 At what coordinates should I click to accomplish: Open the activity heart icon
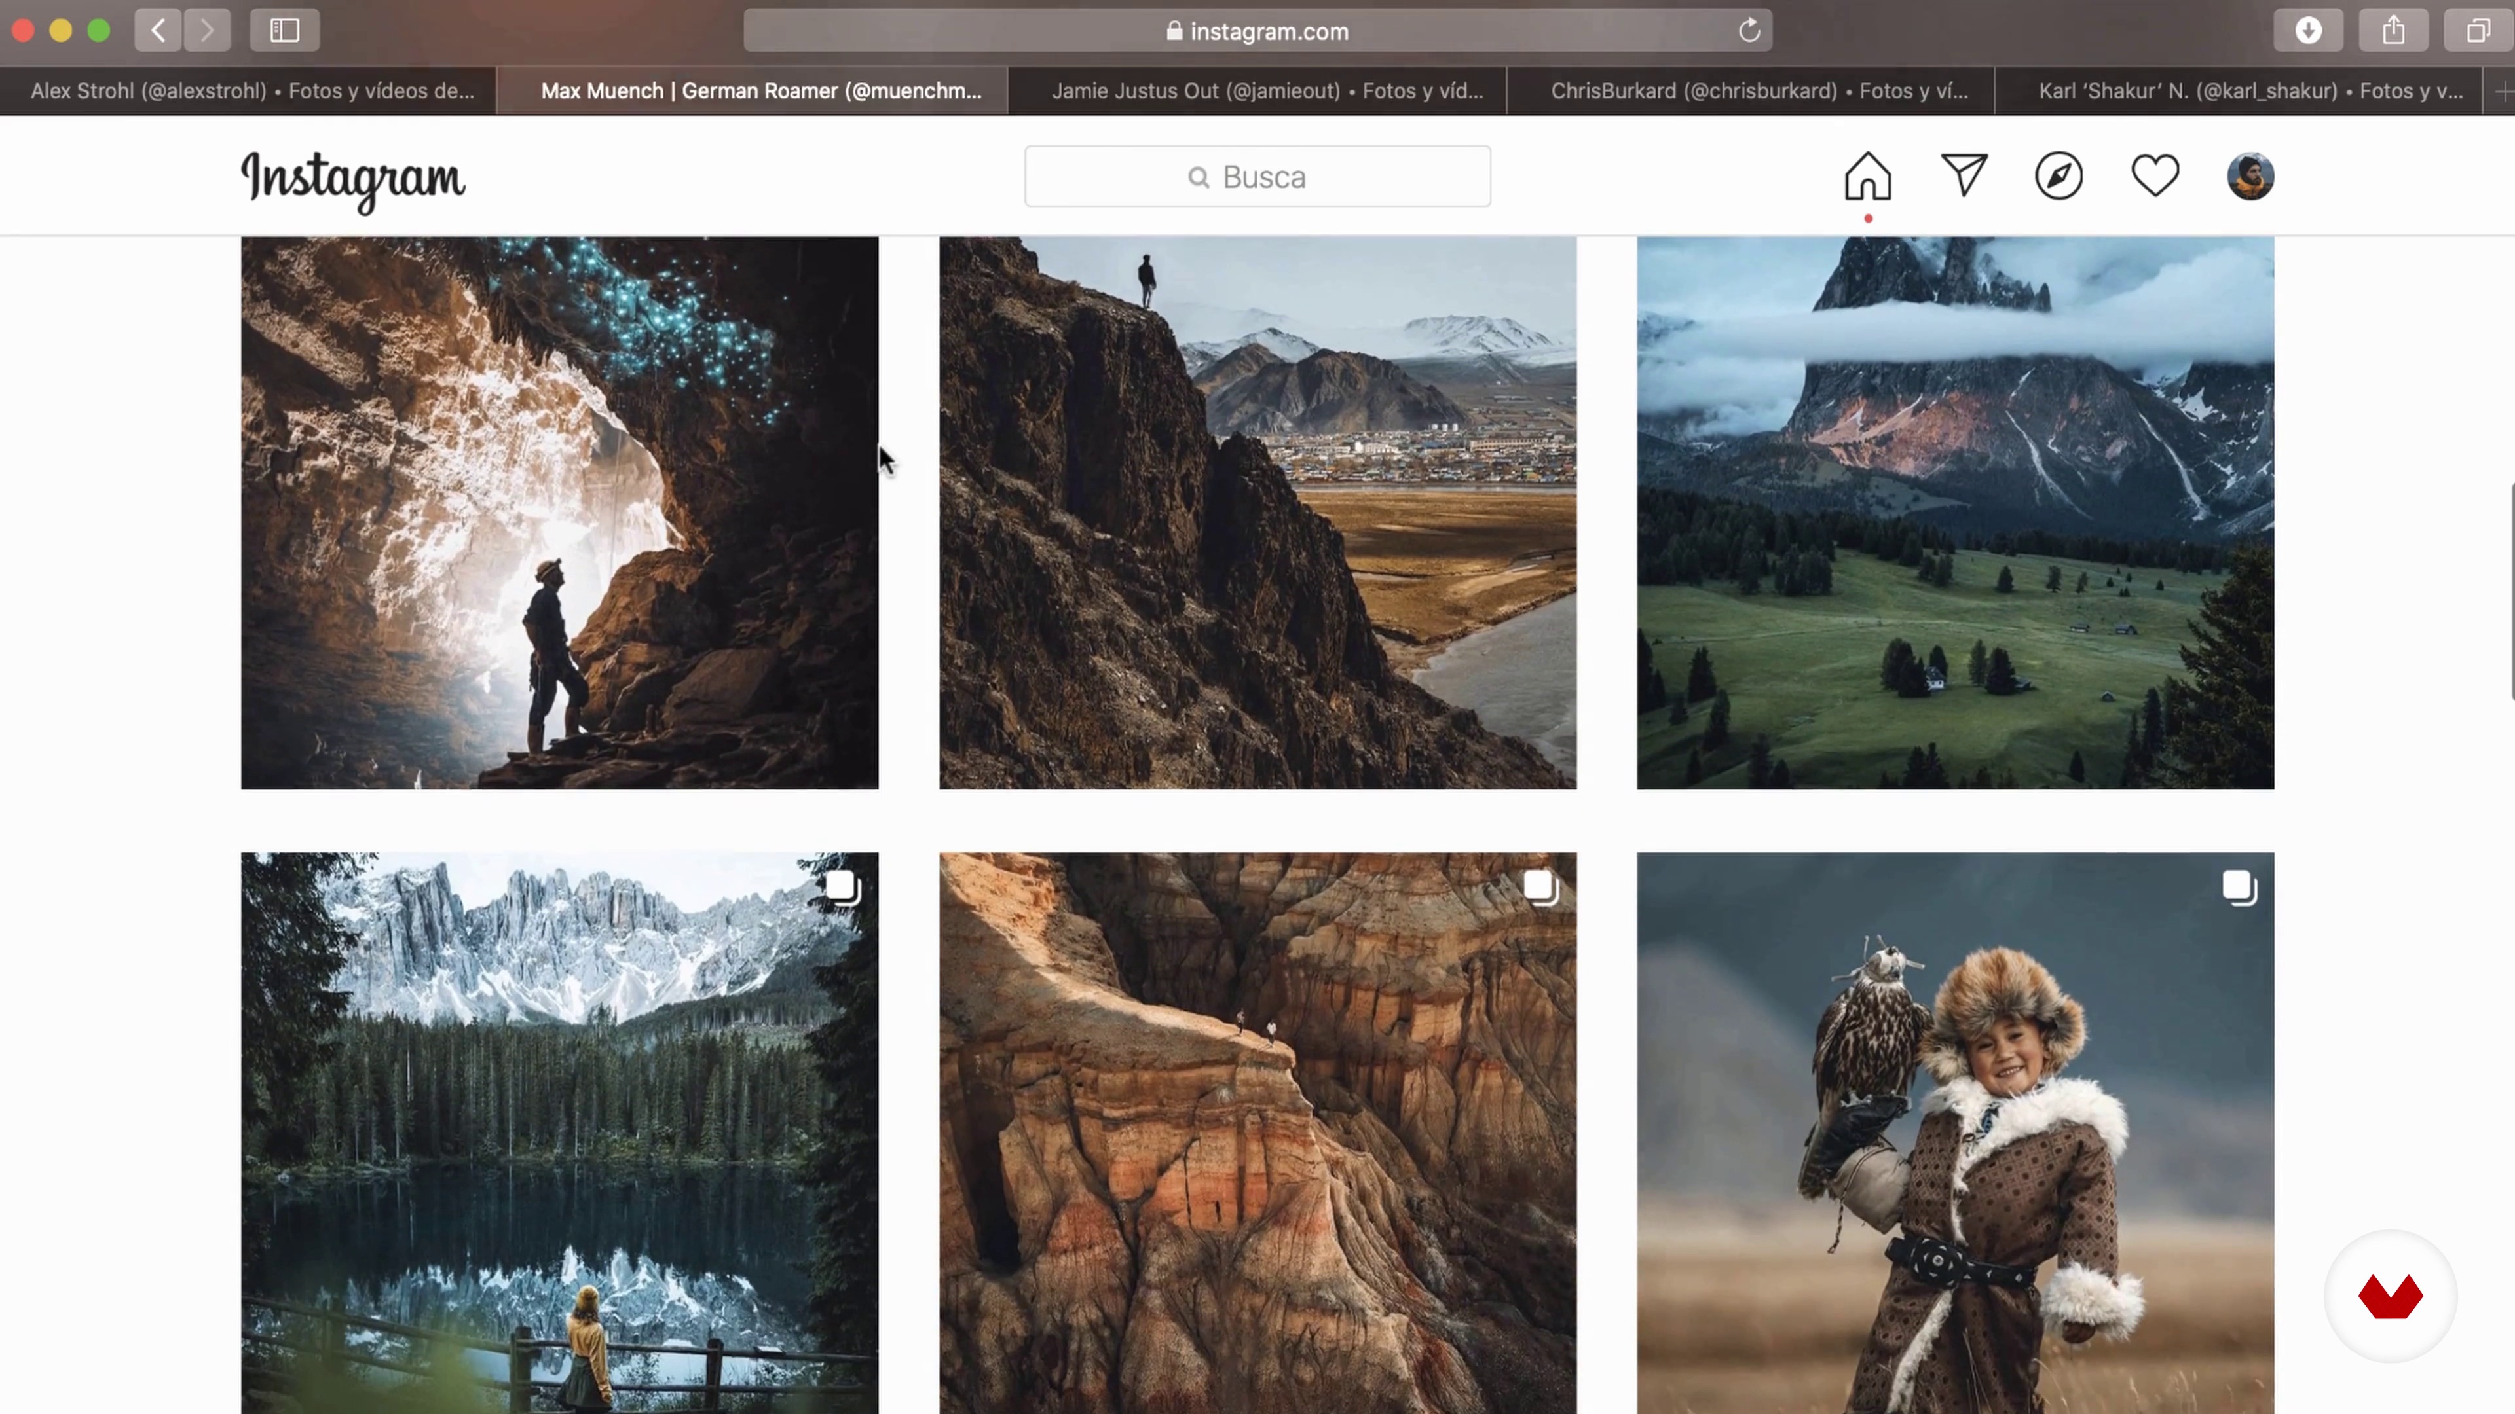[x=2155, y=177]
